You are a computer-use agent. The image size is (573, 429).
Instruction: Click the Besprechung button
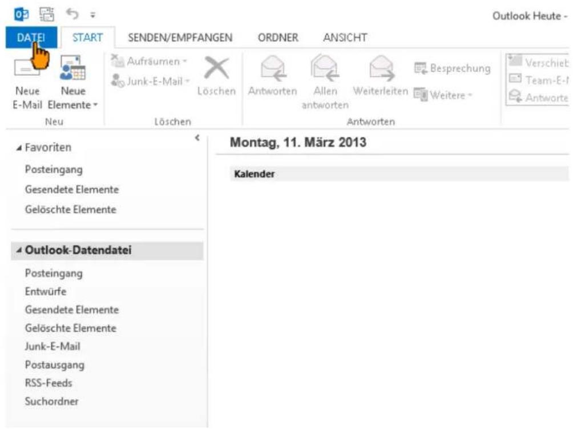coord(453,68)
